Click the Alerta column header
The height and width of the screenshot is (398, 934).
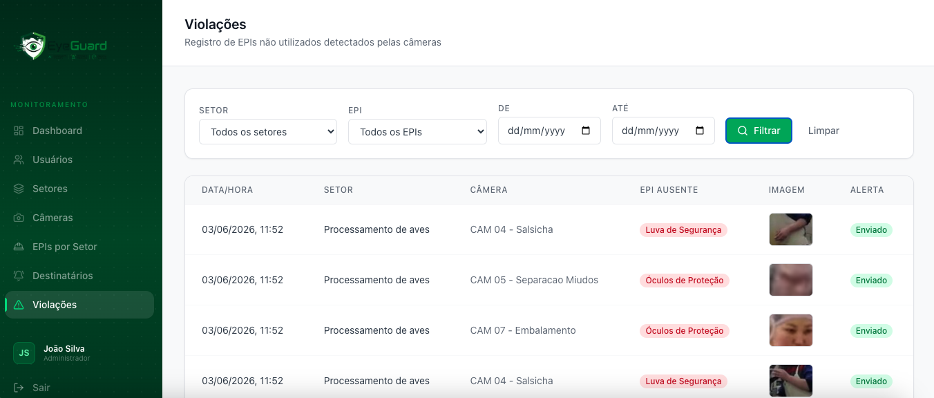(867, 190)
